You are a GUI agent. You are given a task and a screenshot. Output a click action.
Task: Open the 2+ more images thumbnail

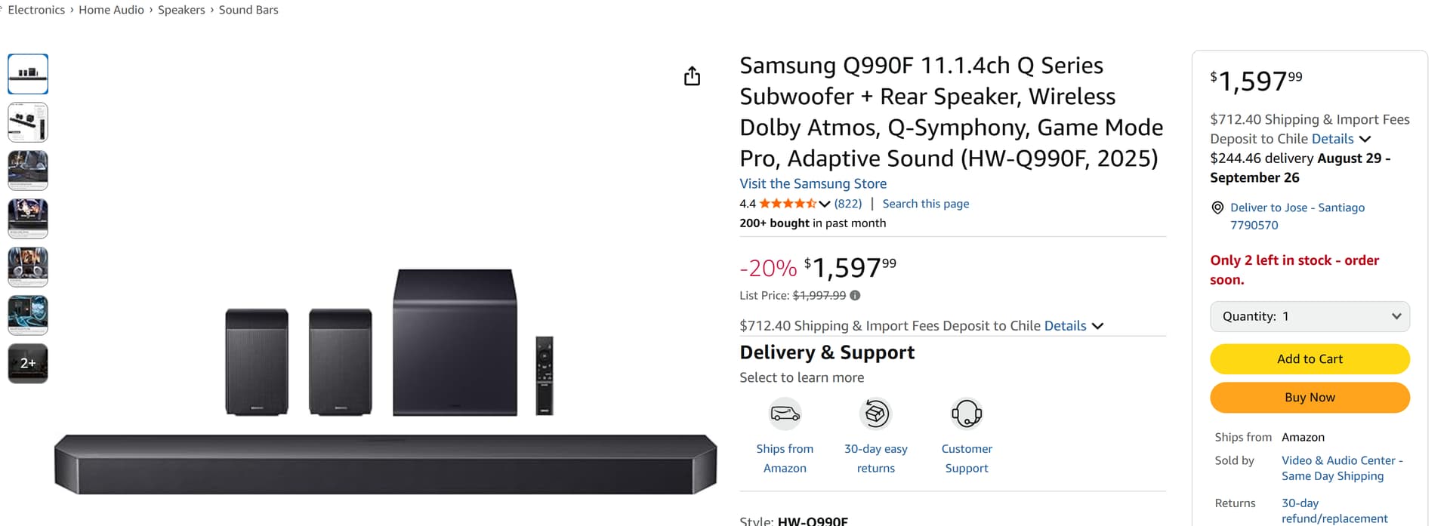28,363
